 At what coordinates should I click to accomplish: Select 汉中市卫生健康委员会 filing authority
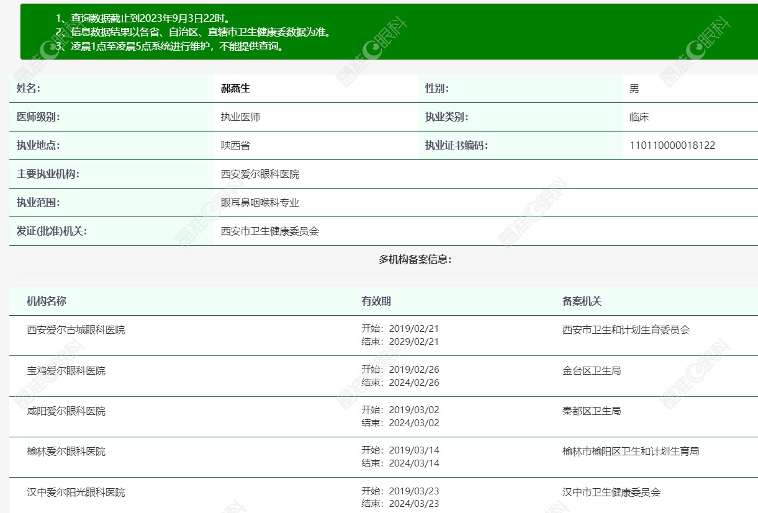pos(611,493)
